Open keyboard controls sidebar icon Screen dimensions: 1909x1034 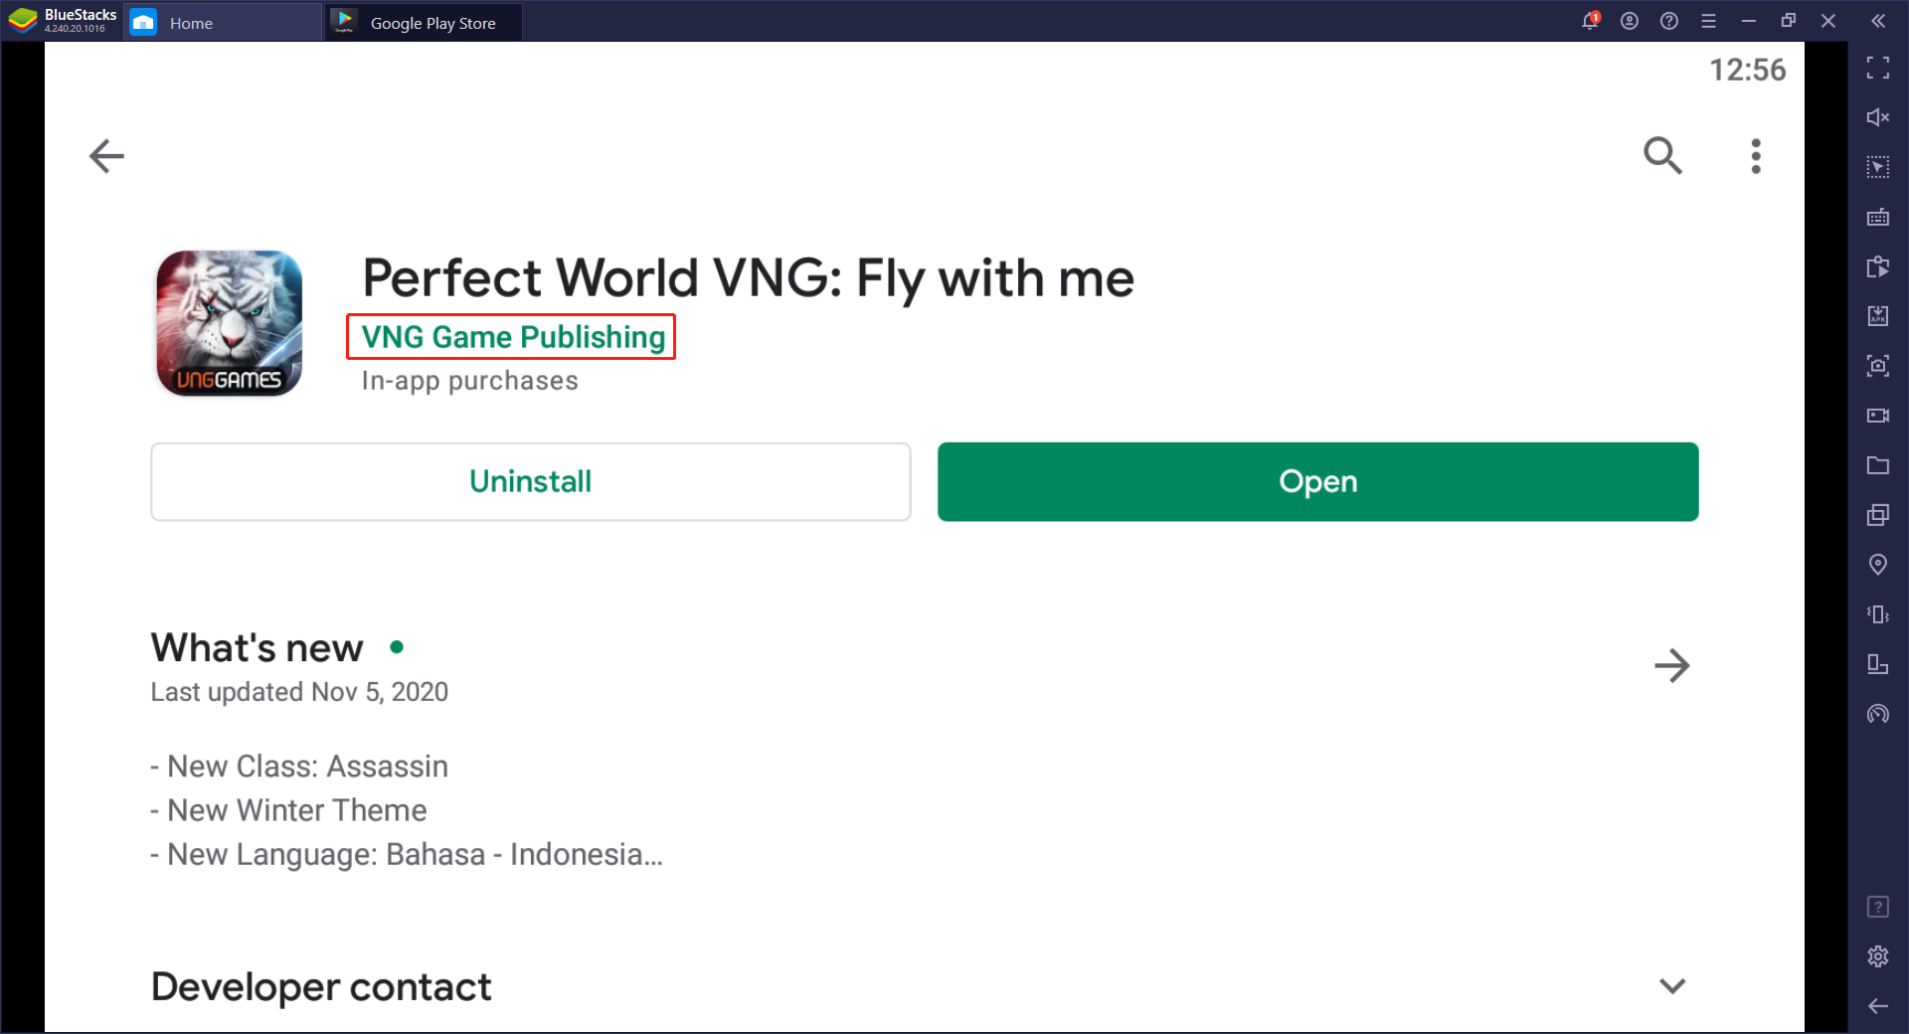1878,217
